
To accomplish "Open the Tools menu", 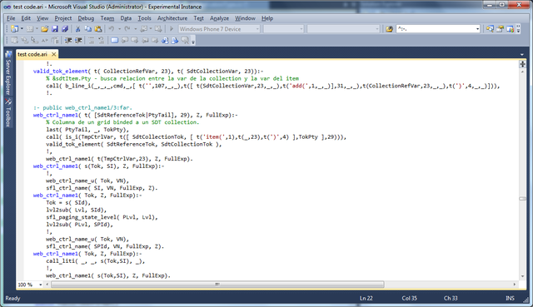I will pyautogui.click(x=144, y=18).
